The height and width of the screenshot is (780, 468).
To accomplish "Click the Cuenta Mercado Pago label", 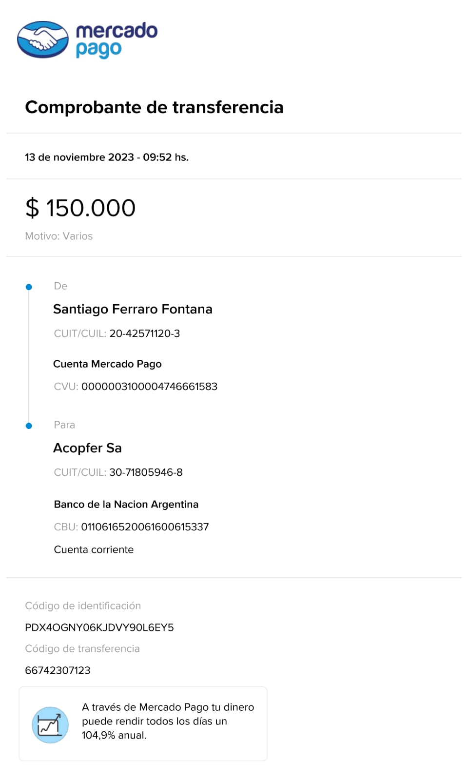I will point(107,364).
